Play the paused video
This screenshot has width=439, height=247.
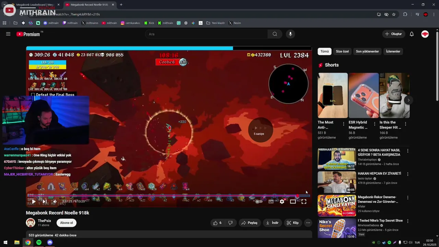tap(34, 202)
